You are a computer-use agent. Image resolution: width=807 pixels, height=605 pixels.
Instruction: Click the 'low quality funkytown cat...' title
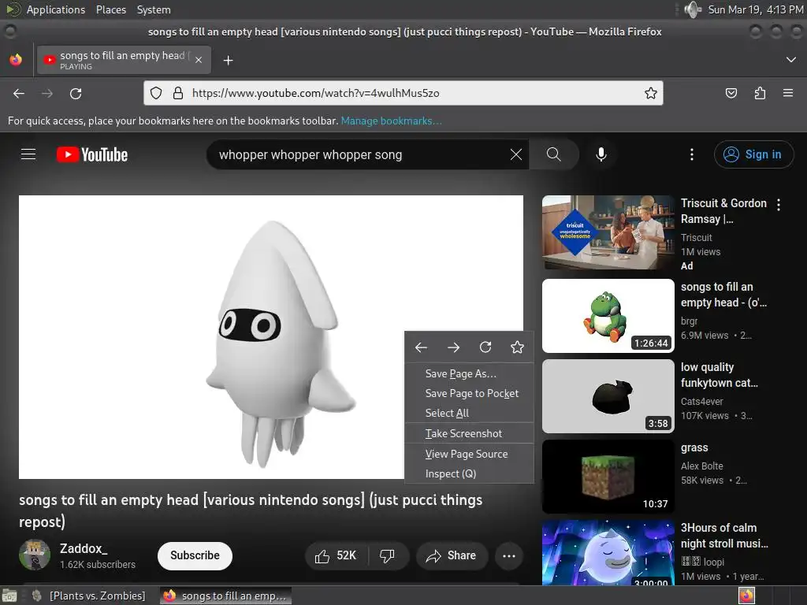click(719, 375)
